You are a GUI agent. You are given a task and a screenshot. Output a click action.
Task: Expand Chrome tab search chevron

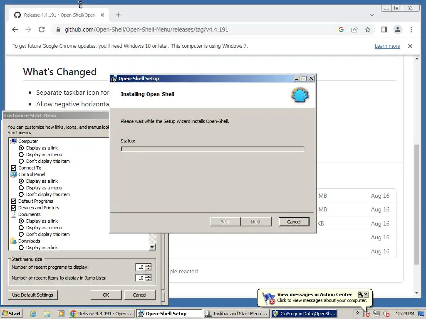(372, 15)
